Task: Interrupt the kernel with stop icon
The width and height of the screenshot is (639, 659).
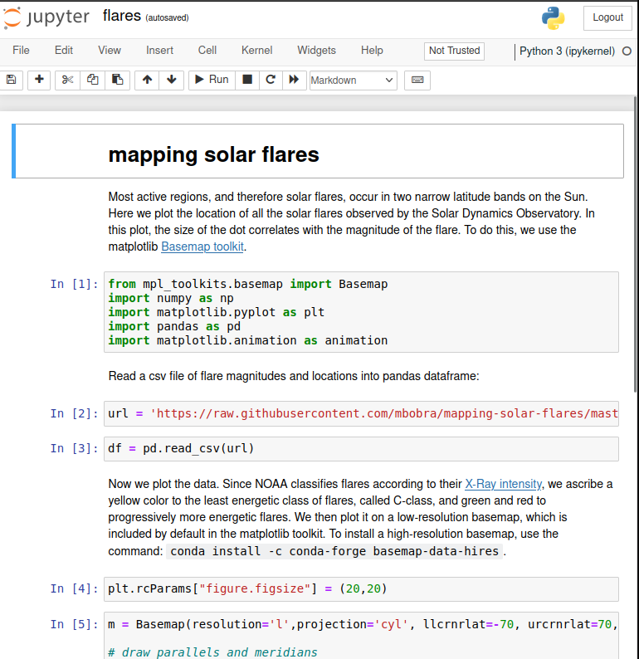Action: coord(247,80)
